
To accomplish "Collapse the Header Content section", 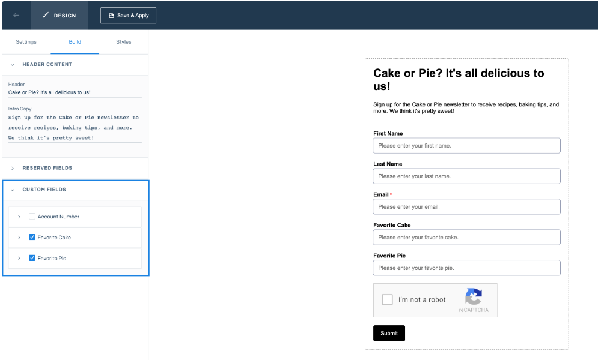I will coord(13,65).
